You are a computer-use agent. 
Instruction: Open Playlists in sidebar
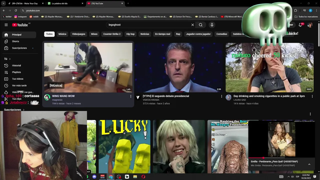coord(19,72)
